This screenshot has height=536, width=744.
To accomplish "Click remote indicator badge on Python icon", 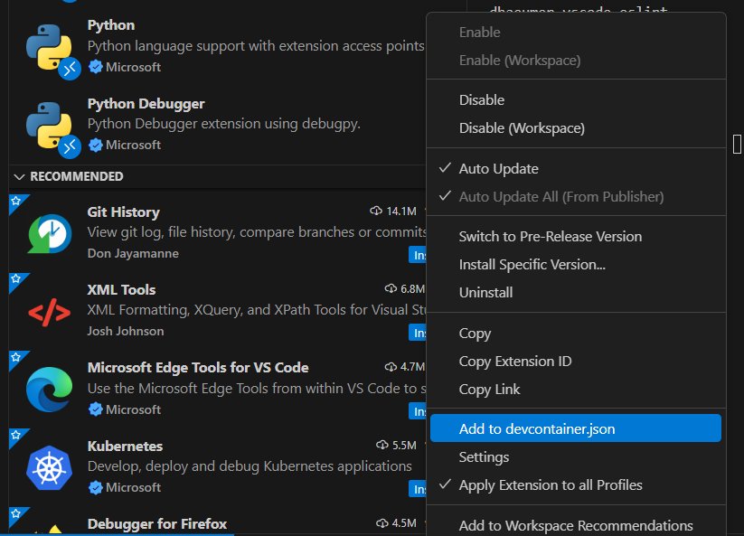I will pyautogui.click(x=70, y=69).
